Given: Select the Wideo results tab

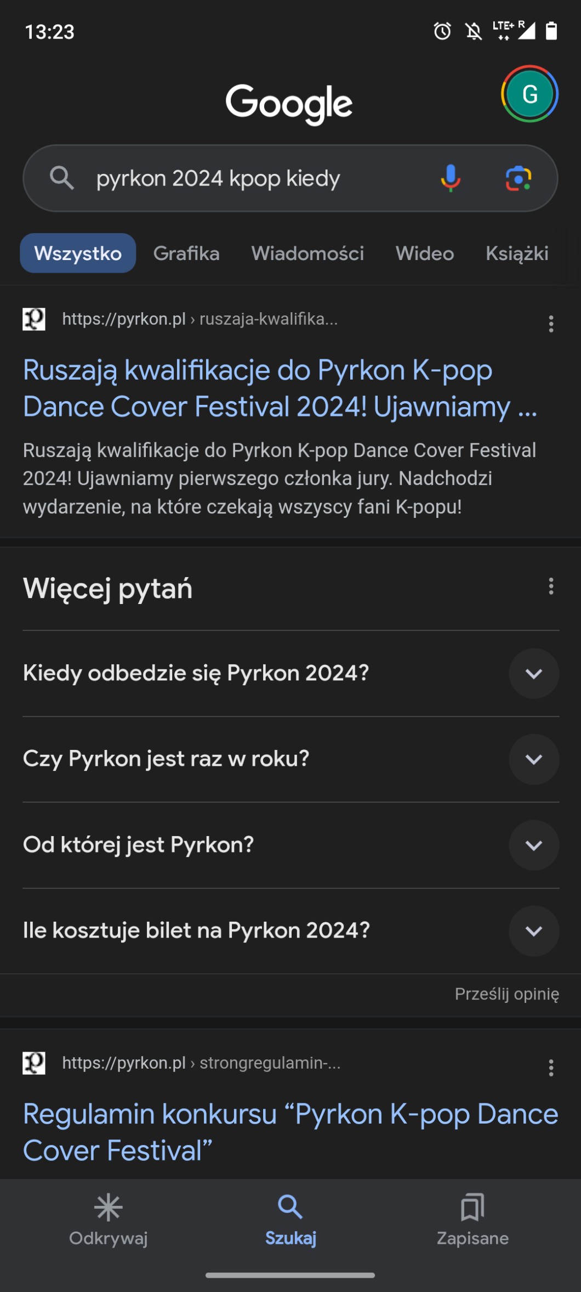Looking at the screenshot, I should click(425, 253).
